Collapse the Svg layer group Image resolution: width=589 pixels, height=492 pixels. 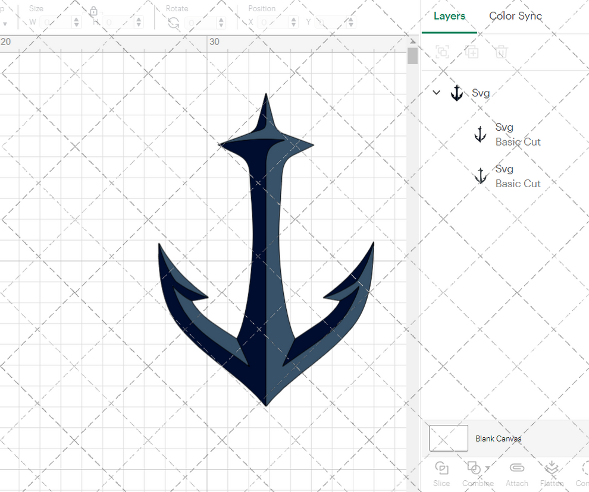coord(436,92)
